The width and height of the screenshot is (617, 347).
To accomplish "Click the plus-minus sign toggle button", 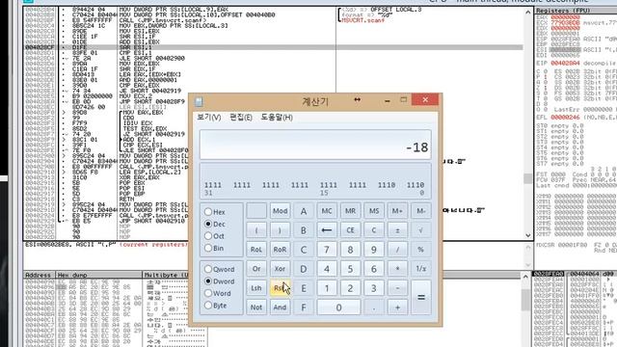I will coord(397,230).
